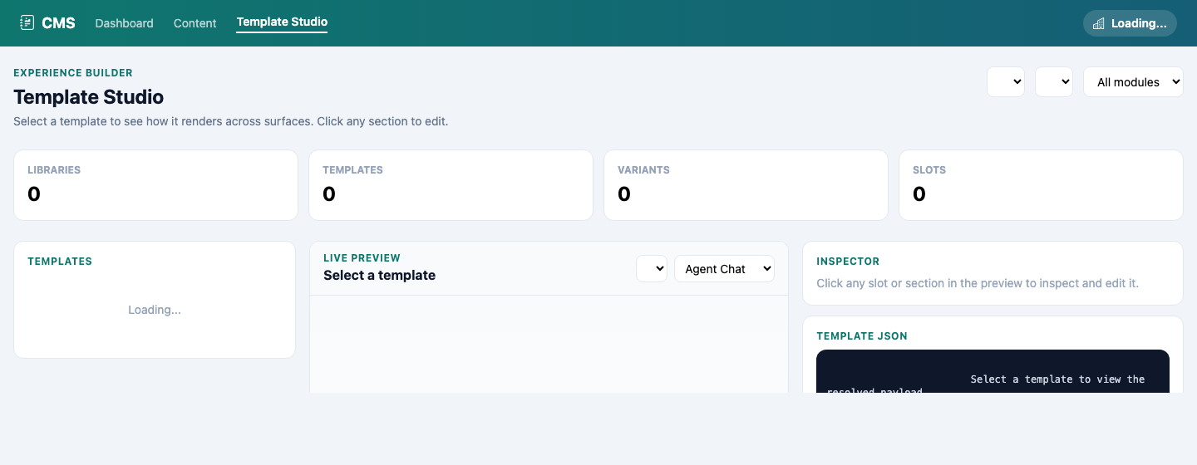
Task: Open the All modules dropdown
Action: 1133,82
